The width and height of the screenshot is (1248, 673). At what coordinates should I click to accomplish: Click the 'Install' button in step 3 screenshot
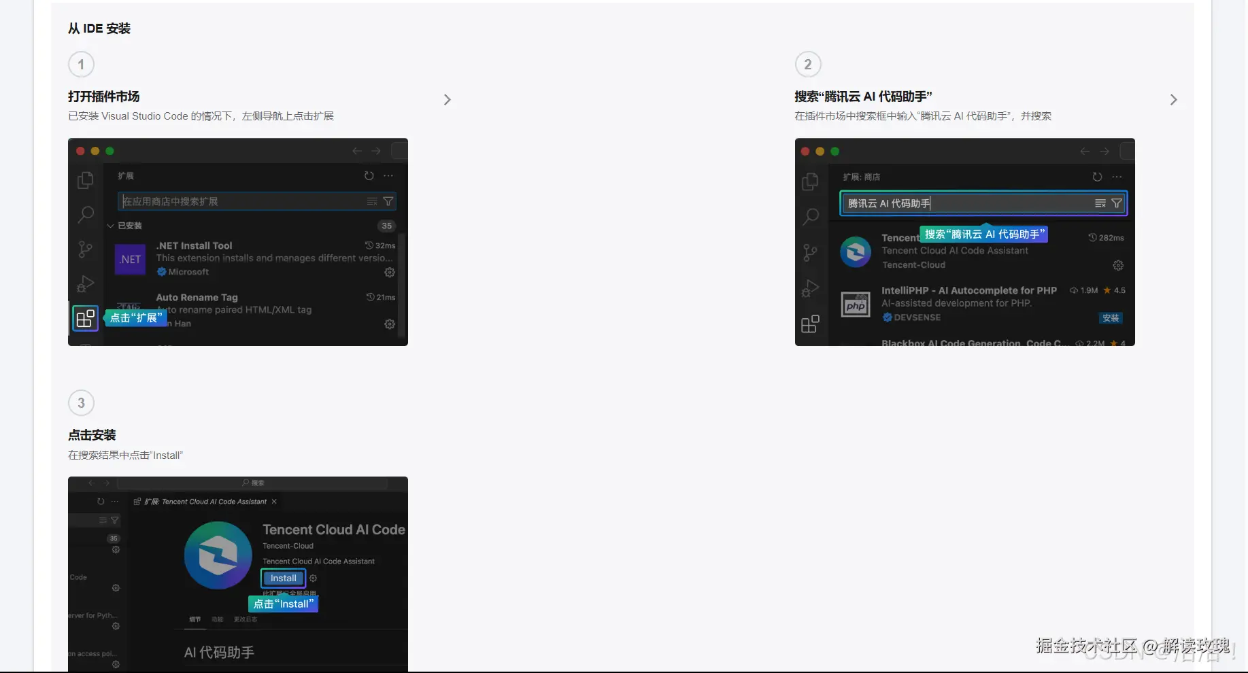[x=284, y=579]
